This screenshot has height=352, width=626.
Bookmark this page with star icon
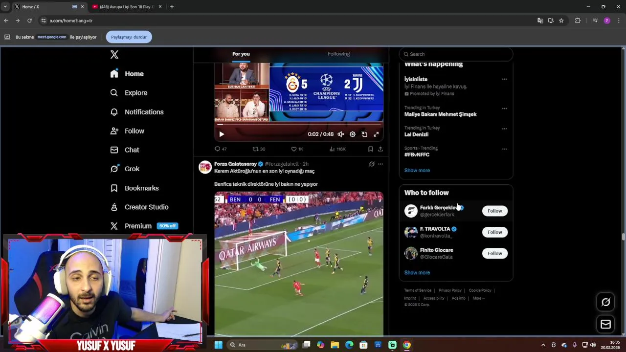[561, 21]
